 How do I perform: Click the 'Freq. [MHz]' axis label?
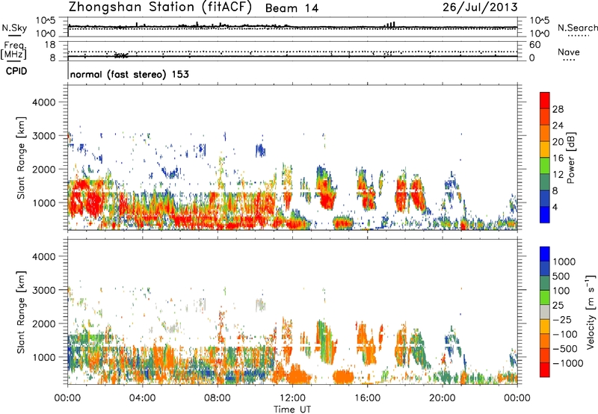tap(13, 51)
